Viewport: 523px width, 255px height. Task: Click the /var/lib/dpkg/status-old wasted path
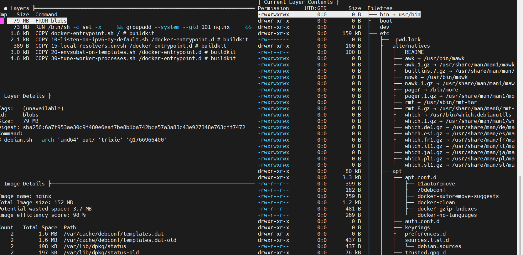point(101,252)
